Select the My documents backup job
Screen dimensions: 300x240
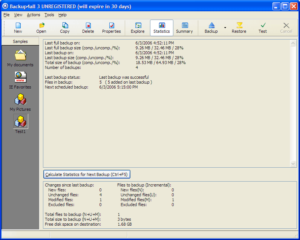20,58
